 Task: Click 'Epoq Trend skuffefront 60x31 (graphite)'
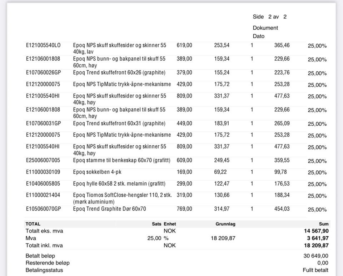(x=119, y=123)
